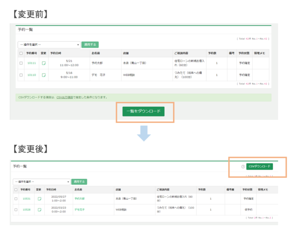
Task: Click 仮予約 status of reservation 10528
Action: pyautogui.click(x=249, y=210)
